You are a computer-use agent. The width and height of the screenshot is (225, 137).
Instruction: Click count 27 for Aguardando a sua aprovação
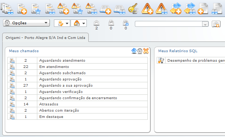click(26, 85)
